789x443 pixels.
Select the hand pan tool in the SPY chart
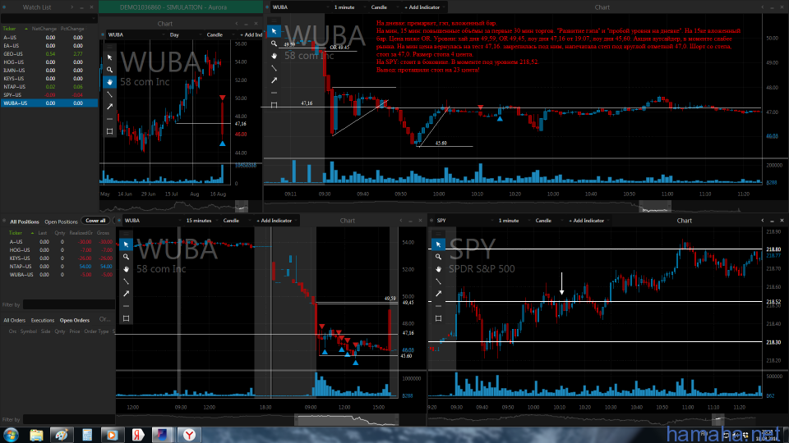pyautogui.click(x=438, y=269)
